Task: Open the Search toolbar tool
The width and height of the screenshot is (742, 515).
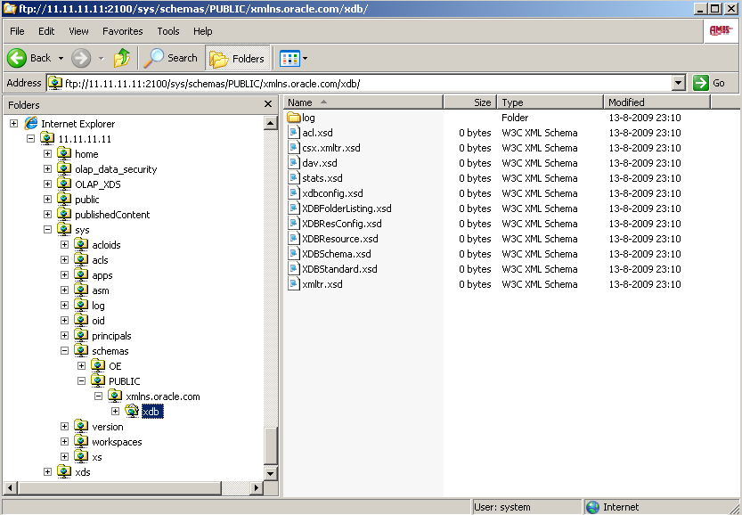Action: [x=171, y=58]
